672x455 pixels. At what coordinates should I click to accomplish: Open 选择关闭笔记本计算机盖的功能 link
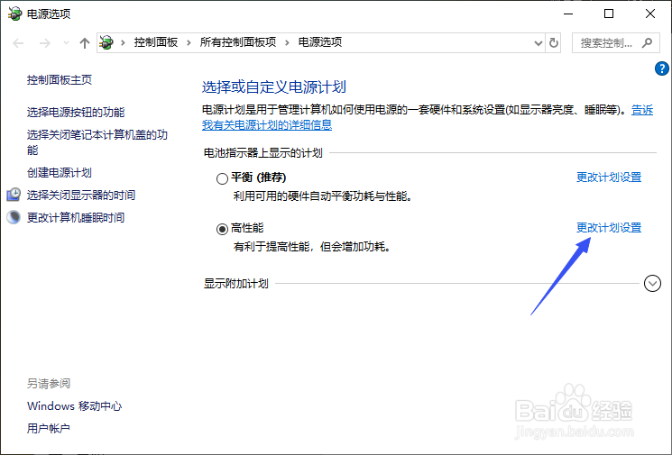pyautogui.click(x=97, y=142)
